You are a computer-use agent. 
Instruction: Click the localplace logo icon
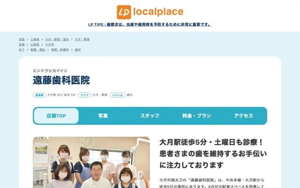[124, 12]
